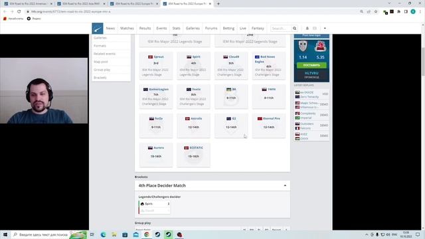Open the Chrome profile avatar
The height and width of the screenshot is (239, 425).
coord(413,11)
